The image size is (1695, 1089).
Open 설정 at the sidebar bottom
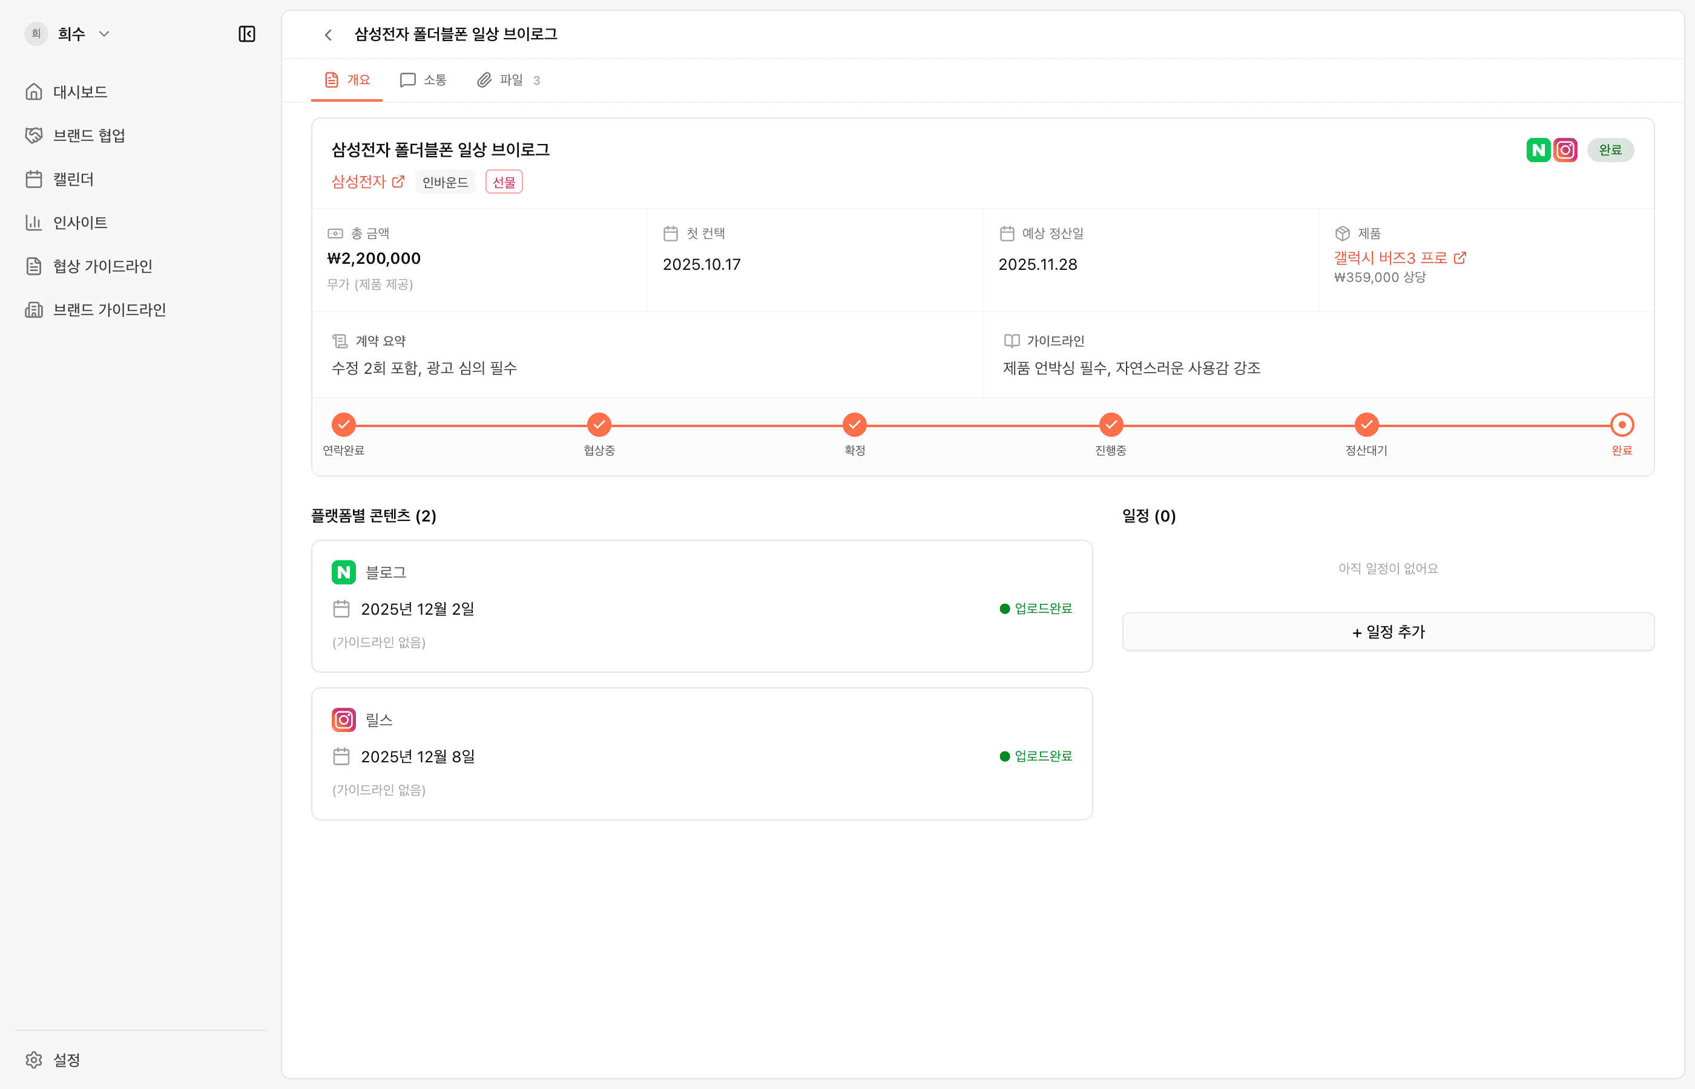coord(66,1059)
